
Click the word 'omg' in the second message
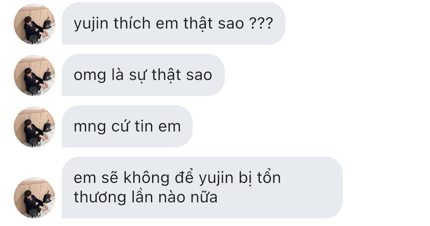90,76
